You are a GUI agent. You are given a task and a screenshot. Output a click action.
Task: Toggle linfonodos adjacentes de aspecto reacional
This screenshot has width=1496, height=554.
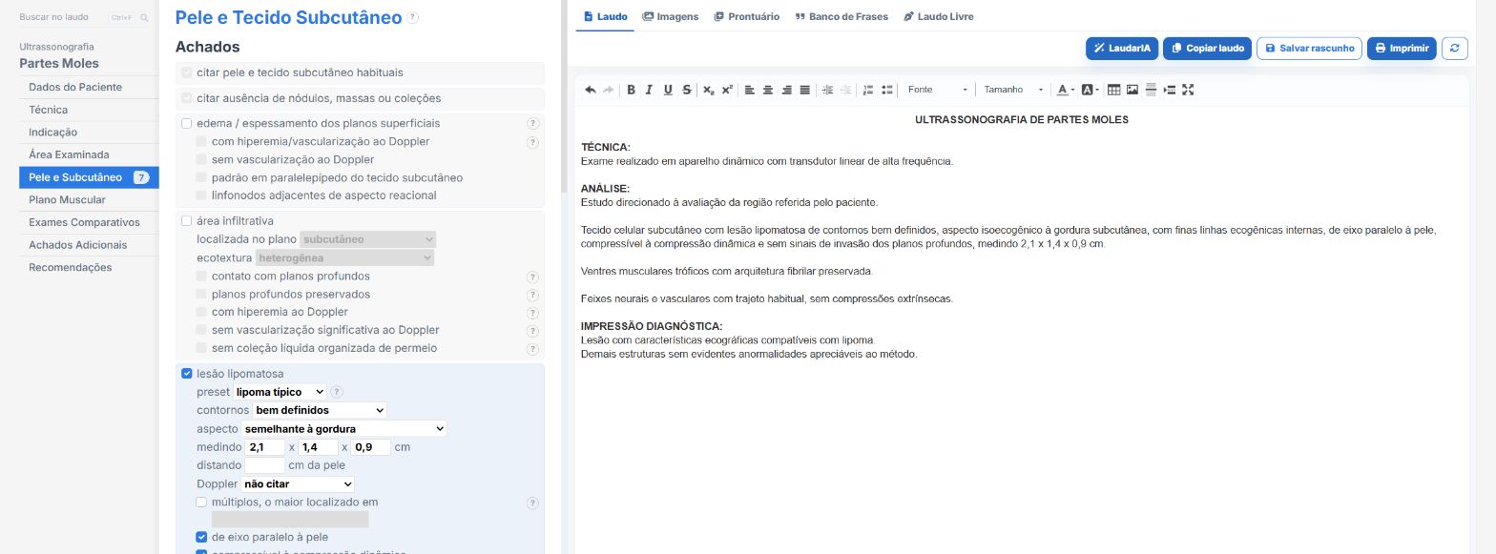201,195
